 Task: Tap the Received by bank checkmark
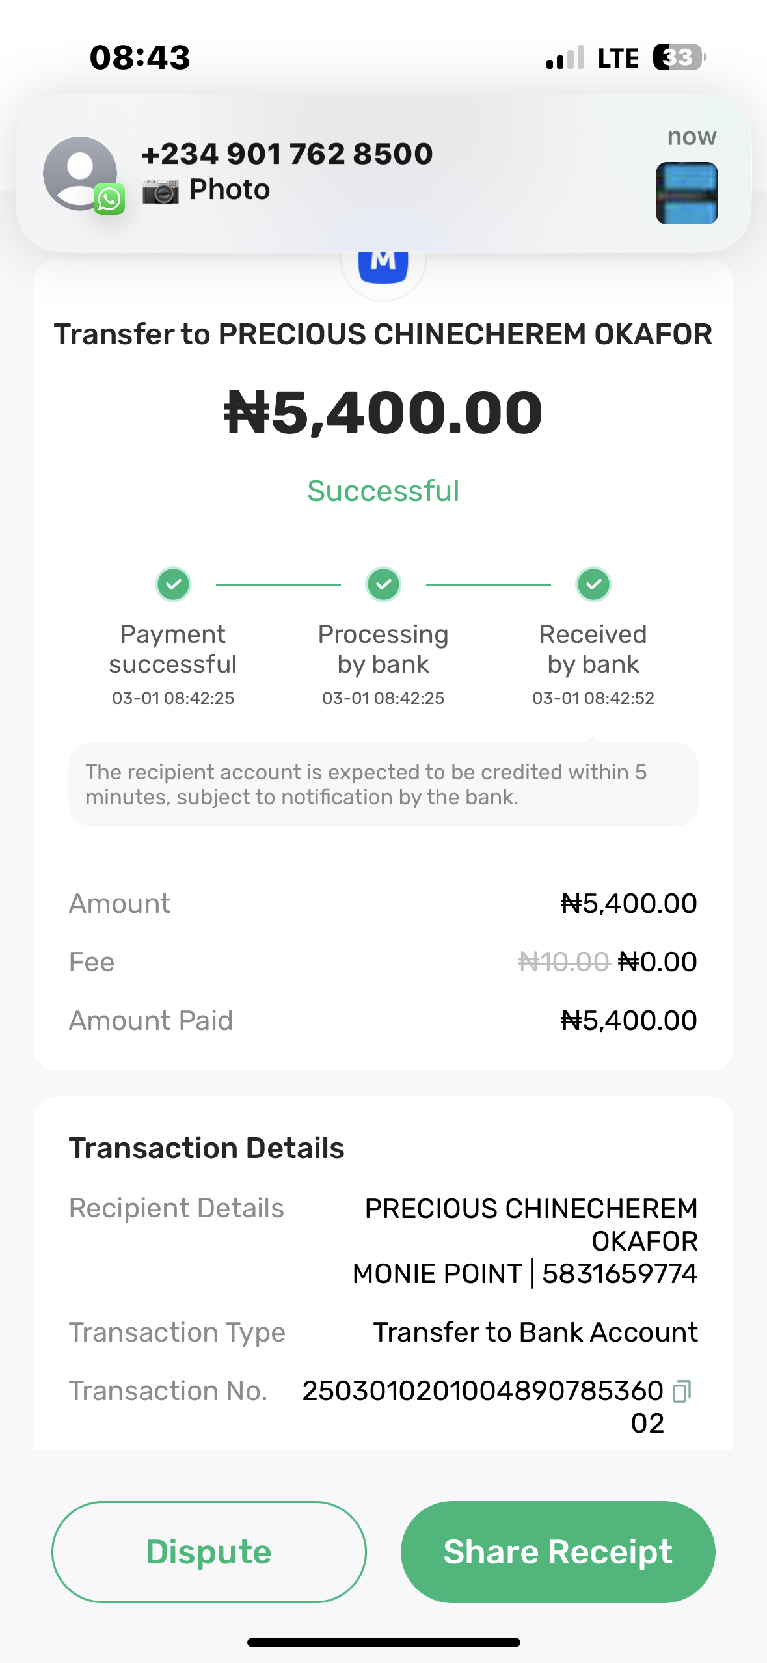(593, 584)
